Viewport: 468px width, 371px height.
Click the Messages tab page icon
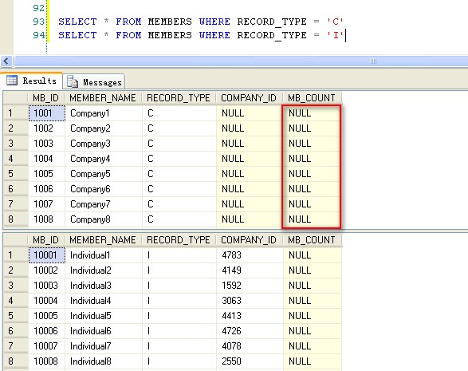coord(73,81)
